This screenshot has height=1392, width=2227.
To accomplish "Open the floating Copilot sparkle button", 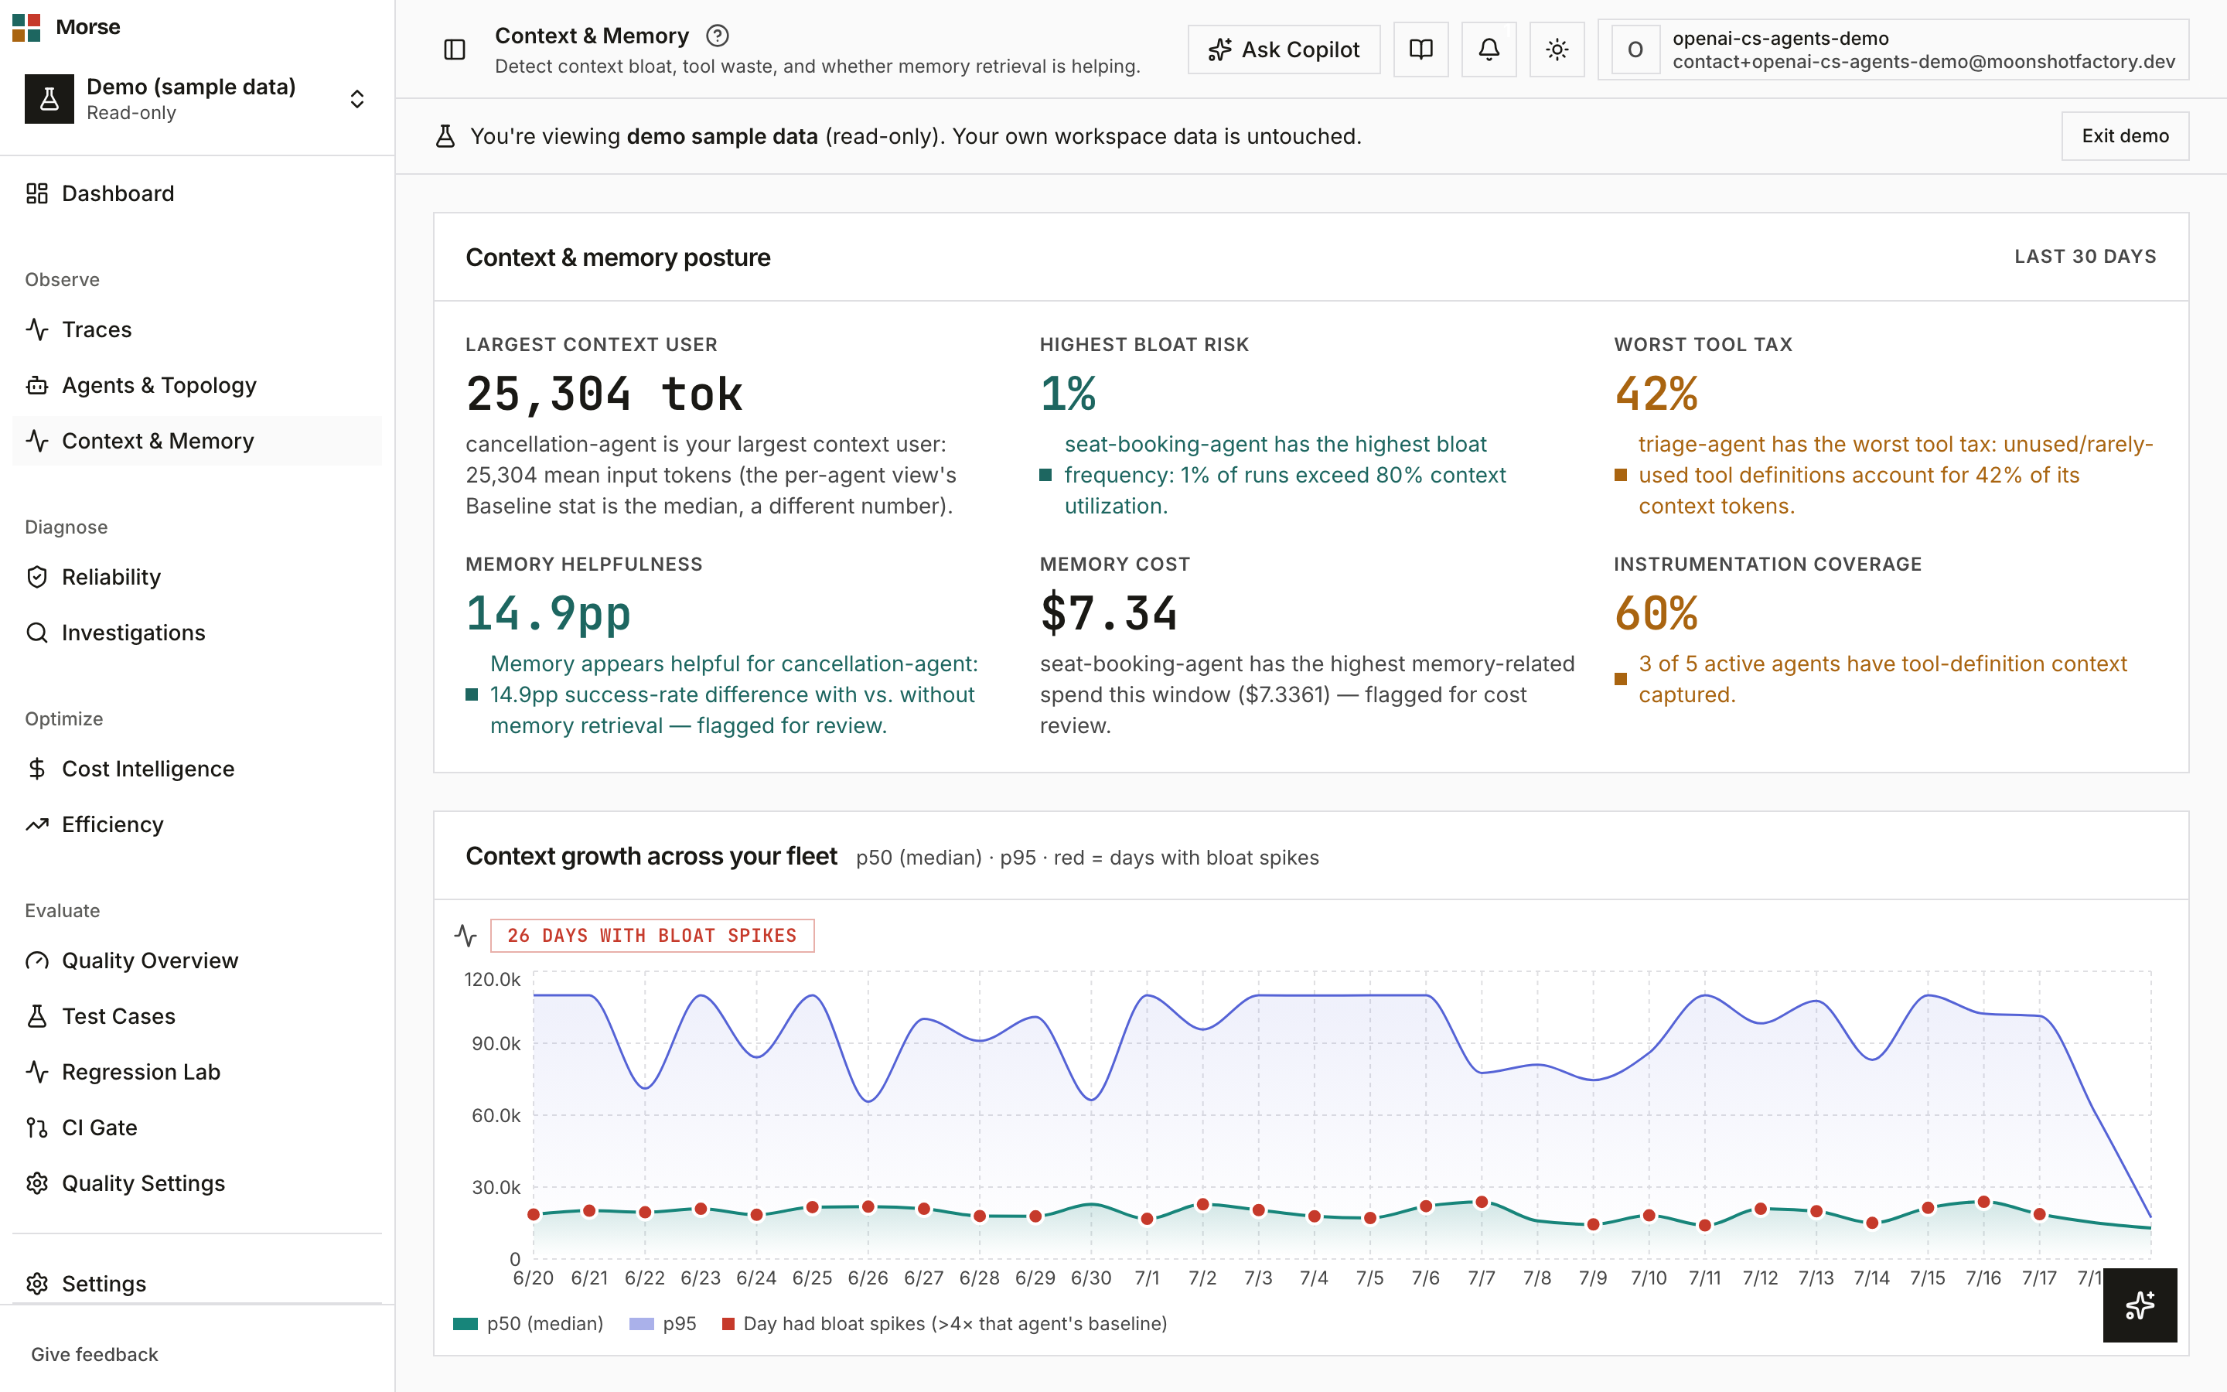I will tap(2140, 1305).
